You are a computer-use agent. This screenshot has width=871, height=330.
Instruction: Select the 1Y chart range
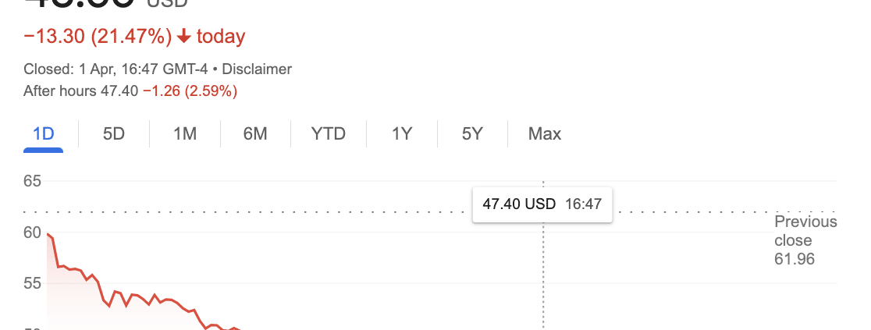click(x=401, y=134)
